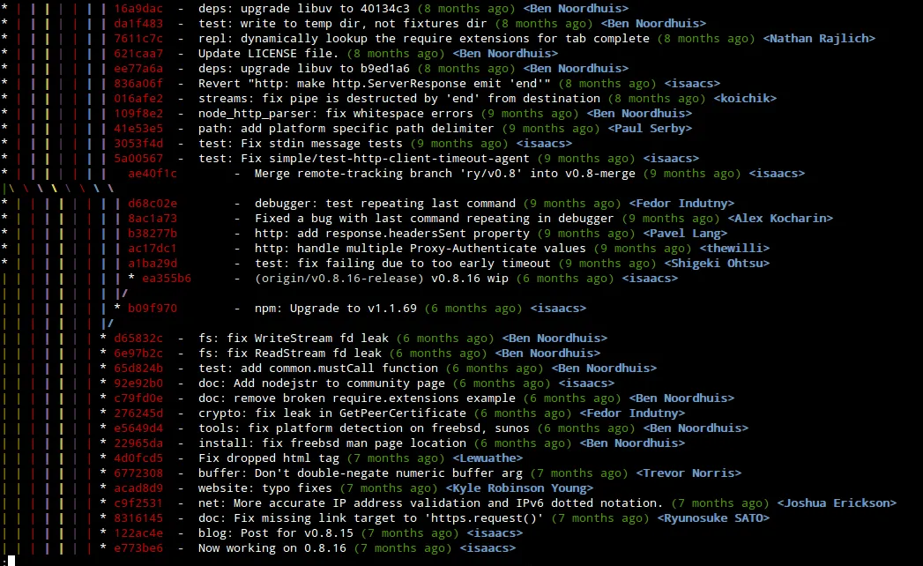Click commit hash 7611c7c
This screenshot has width=923, height=566.
pyautogui.click(x=138, y=39)
